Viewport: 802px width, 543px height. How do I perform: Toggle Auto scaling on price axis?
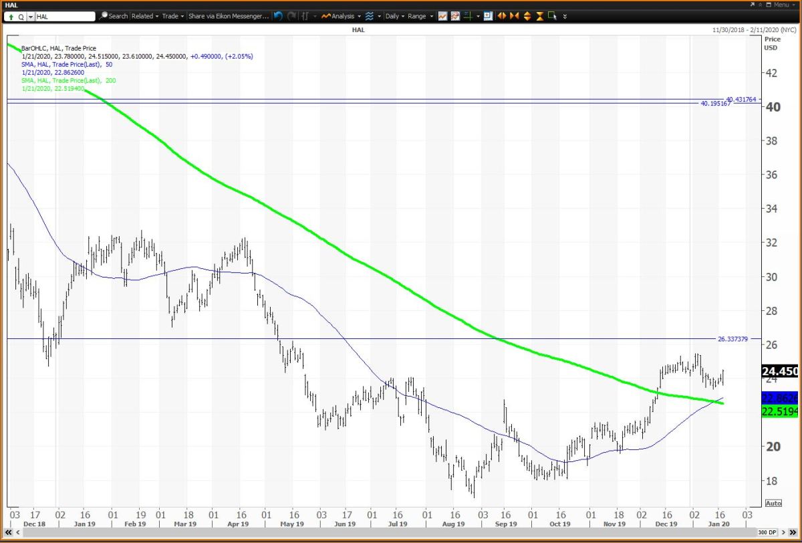[x=772, y=503]
